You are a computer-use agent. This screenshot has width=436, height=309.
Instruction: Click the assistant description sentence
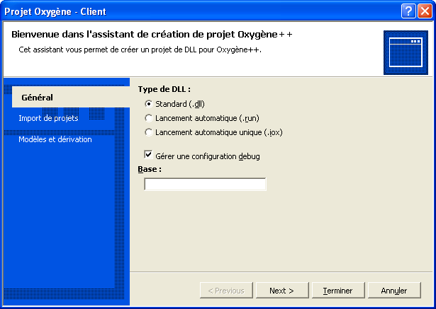[140, 49]
